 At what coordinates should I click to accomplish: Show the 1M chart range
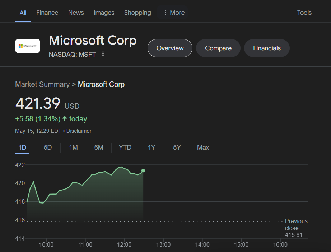(x=73, y=148)
